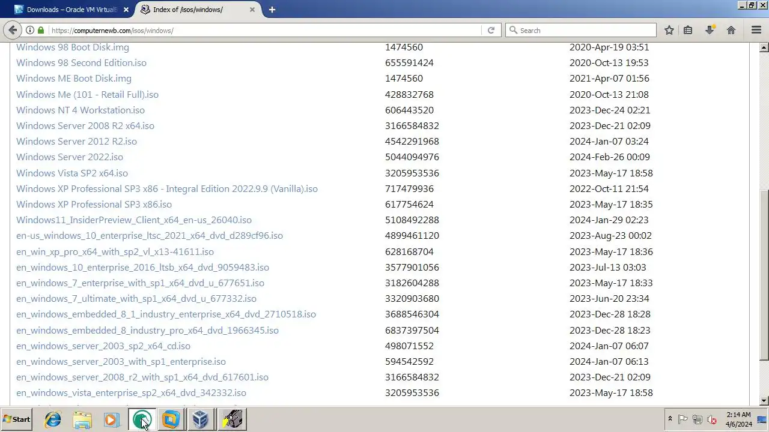
Task: Download Windows XP Professional SP3 x86.iso
Action: click(x=94, y=204)
